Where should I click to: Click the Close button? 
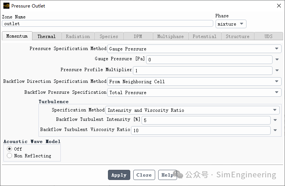pyautogui.click(x=144, y=175)
